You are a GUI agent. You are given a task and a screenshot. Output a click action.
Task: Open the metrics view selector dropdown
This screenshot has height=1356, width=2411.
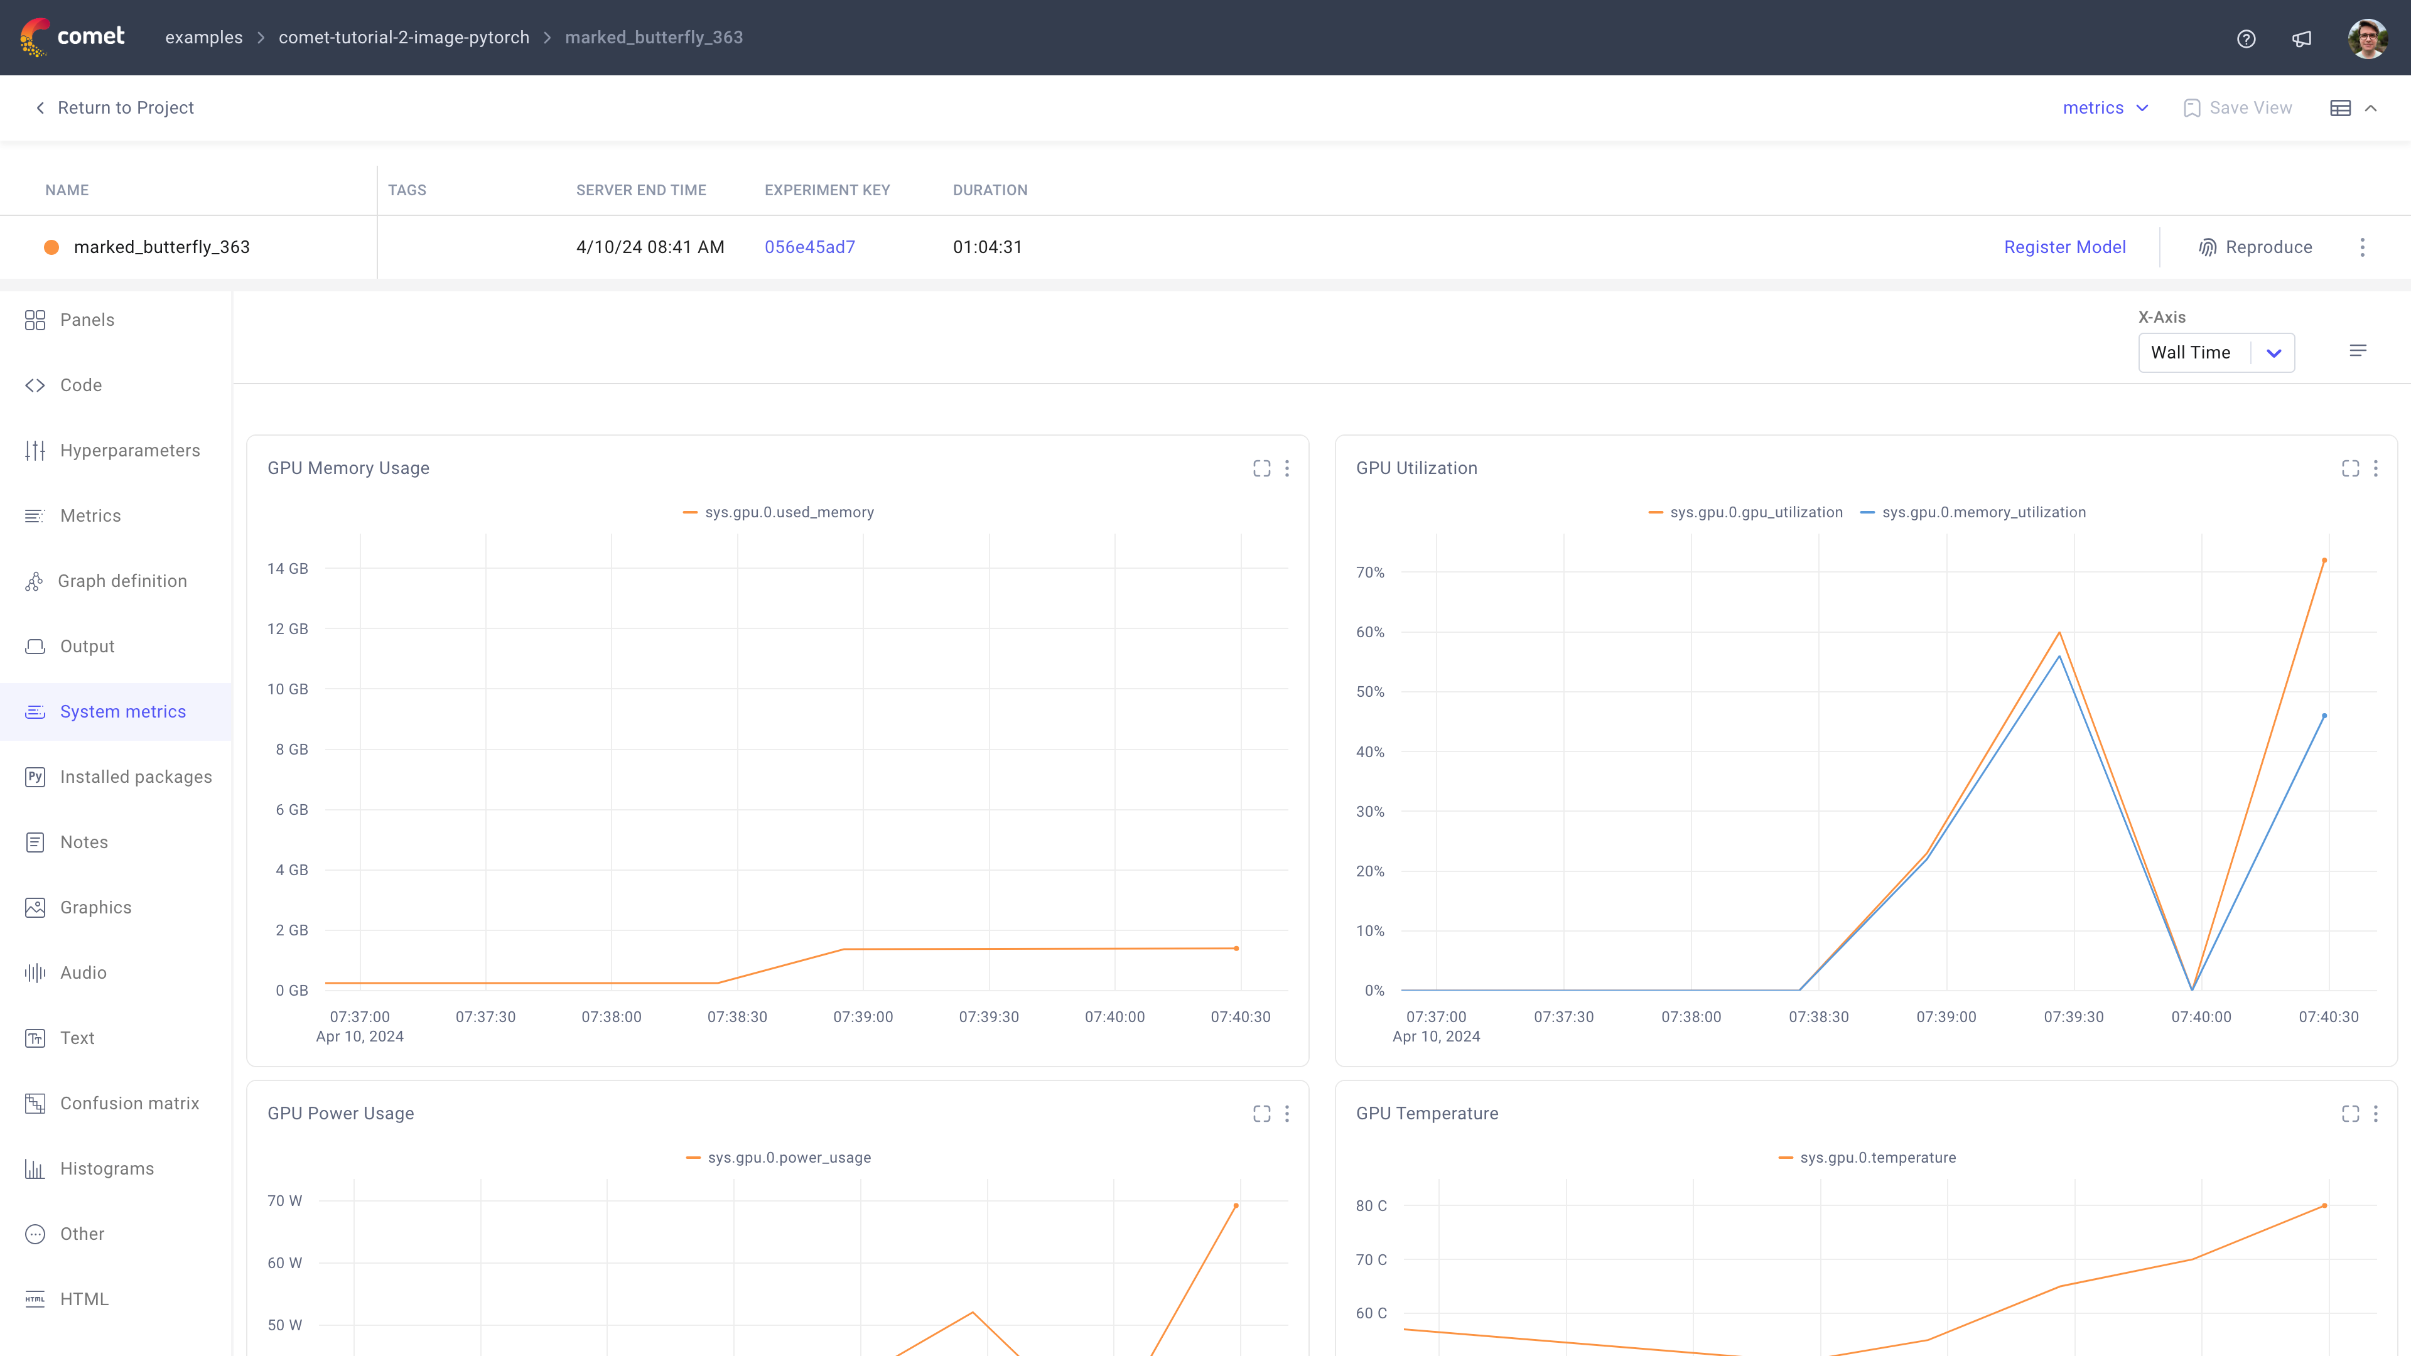(2105, 107)
